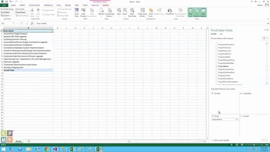
Task: Open Microsoft Project from the taskbar
Action: click(72, 149)
